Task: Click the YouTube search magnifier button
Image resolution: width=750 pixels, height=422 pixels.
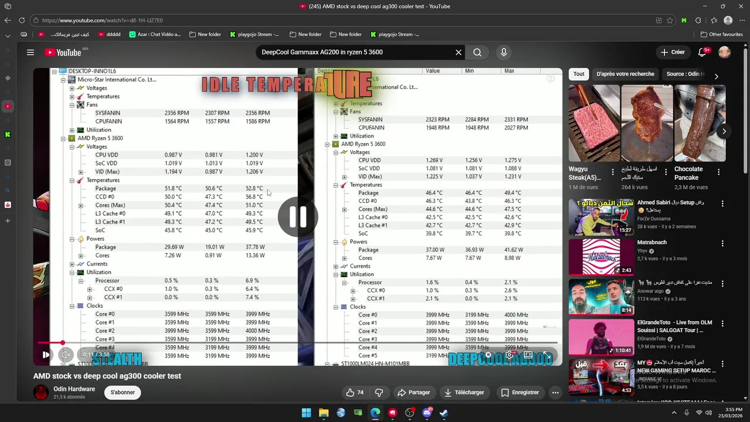Action: tap(478, 52)
